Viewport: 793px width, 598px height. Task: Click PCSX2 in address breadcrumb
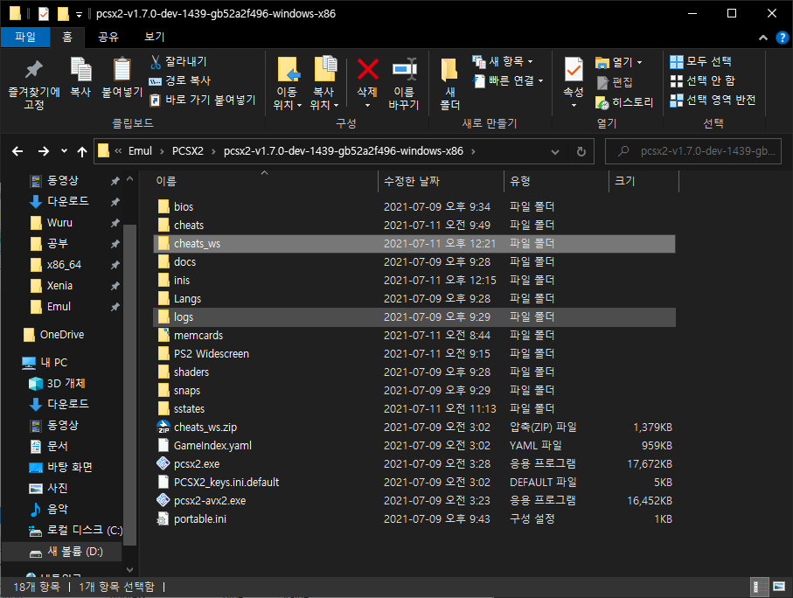click(188, 151)
